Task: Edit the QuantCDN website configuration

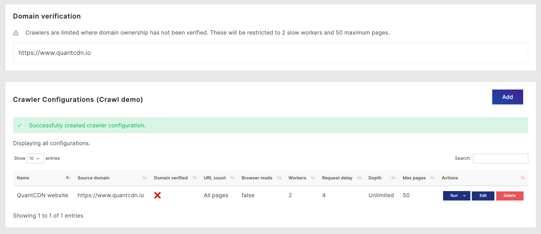Action: [x=483, y=196]
